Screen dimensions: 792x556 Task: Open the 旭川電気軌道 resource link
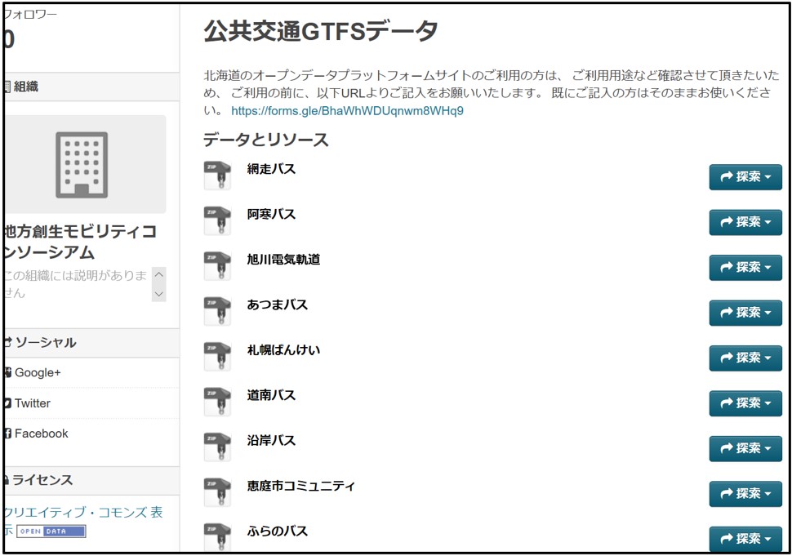[x=283, y=260]
